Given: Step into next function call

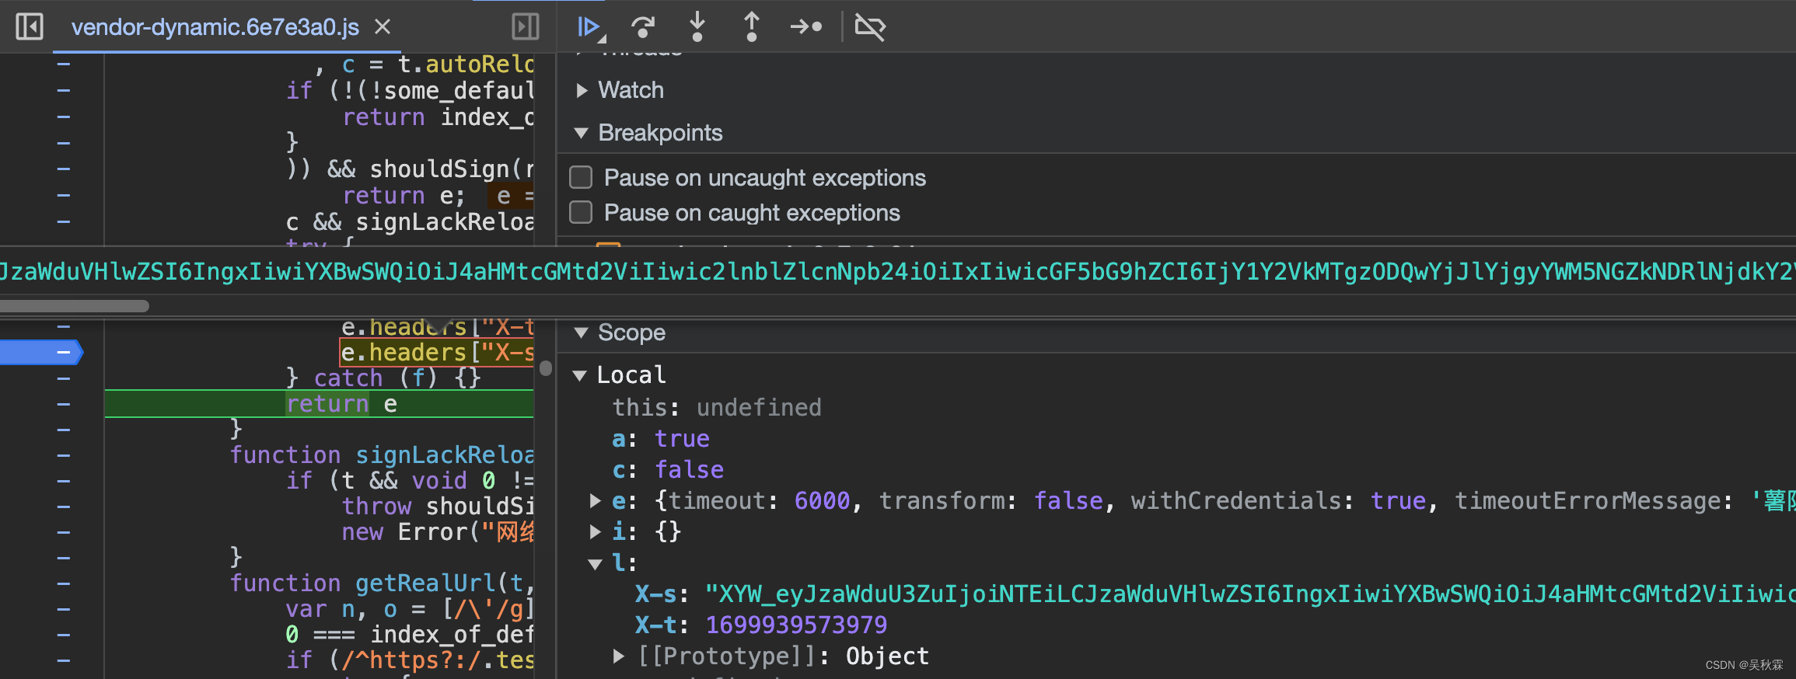Looking at the screenshot, I should point(697,27).
